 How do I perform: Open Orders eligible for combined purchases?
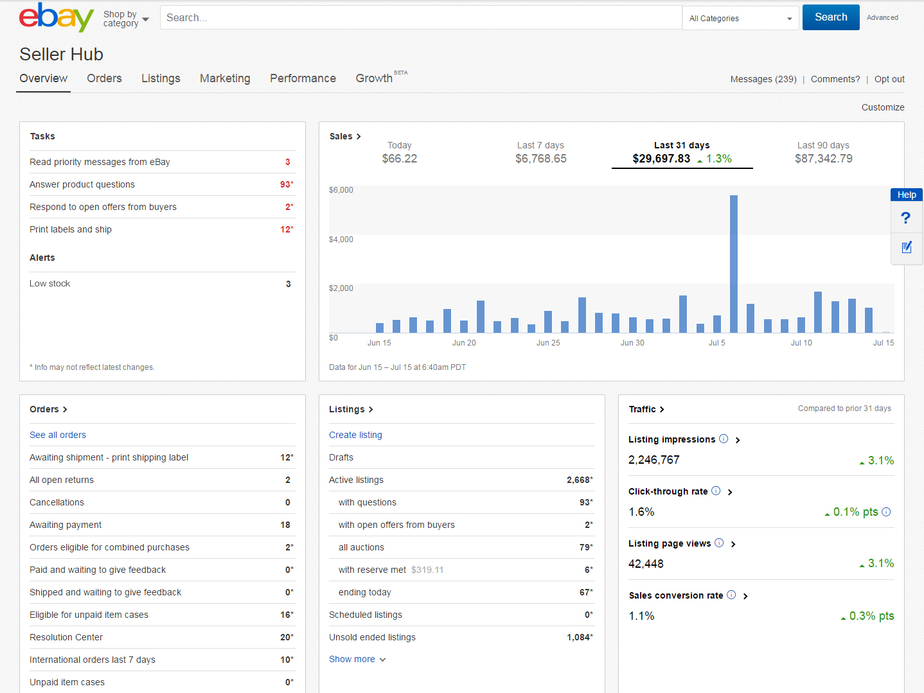pos(163,547)
